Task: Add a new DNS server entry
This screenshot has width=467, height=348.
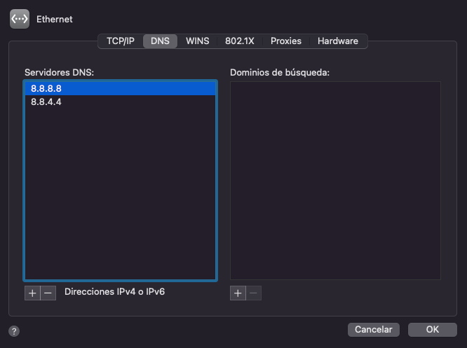Action: (32, 293)
